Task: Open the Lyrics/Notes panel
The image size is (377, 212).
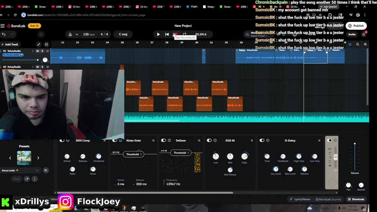Action: click(300, 199)
